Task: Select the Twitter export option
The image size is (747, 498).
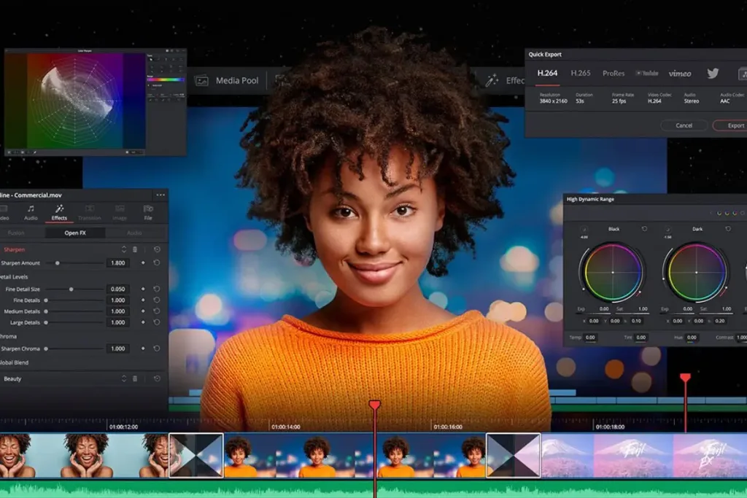Action: pos(713,74)
